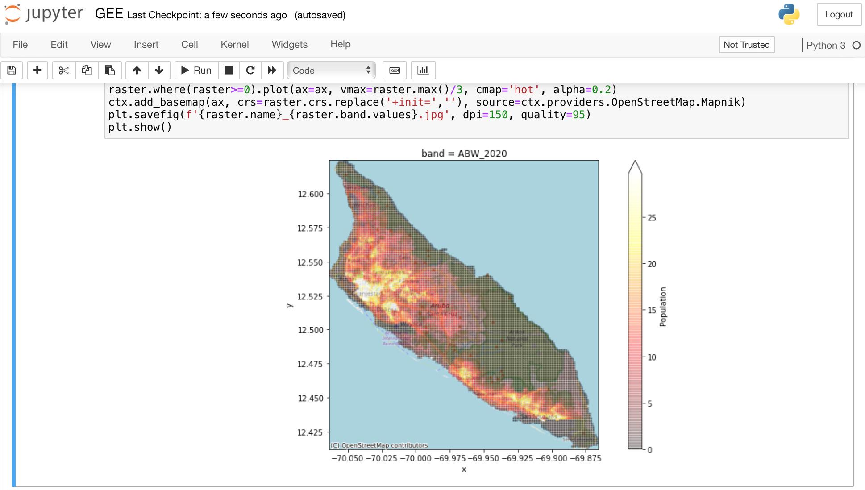Click the Not Trusted notebook status
This screenshot has height=490, width=865.
(x=746, y=45)
